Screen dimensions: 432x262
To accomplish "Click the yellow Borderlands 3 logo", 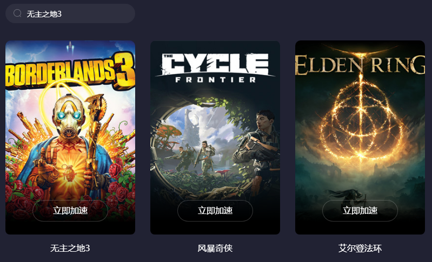I will click(70, 71).
